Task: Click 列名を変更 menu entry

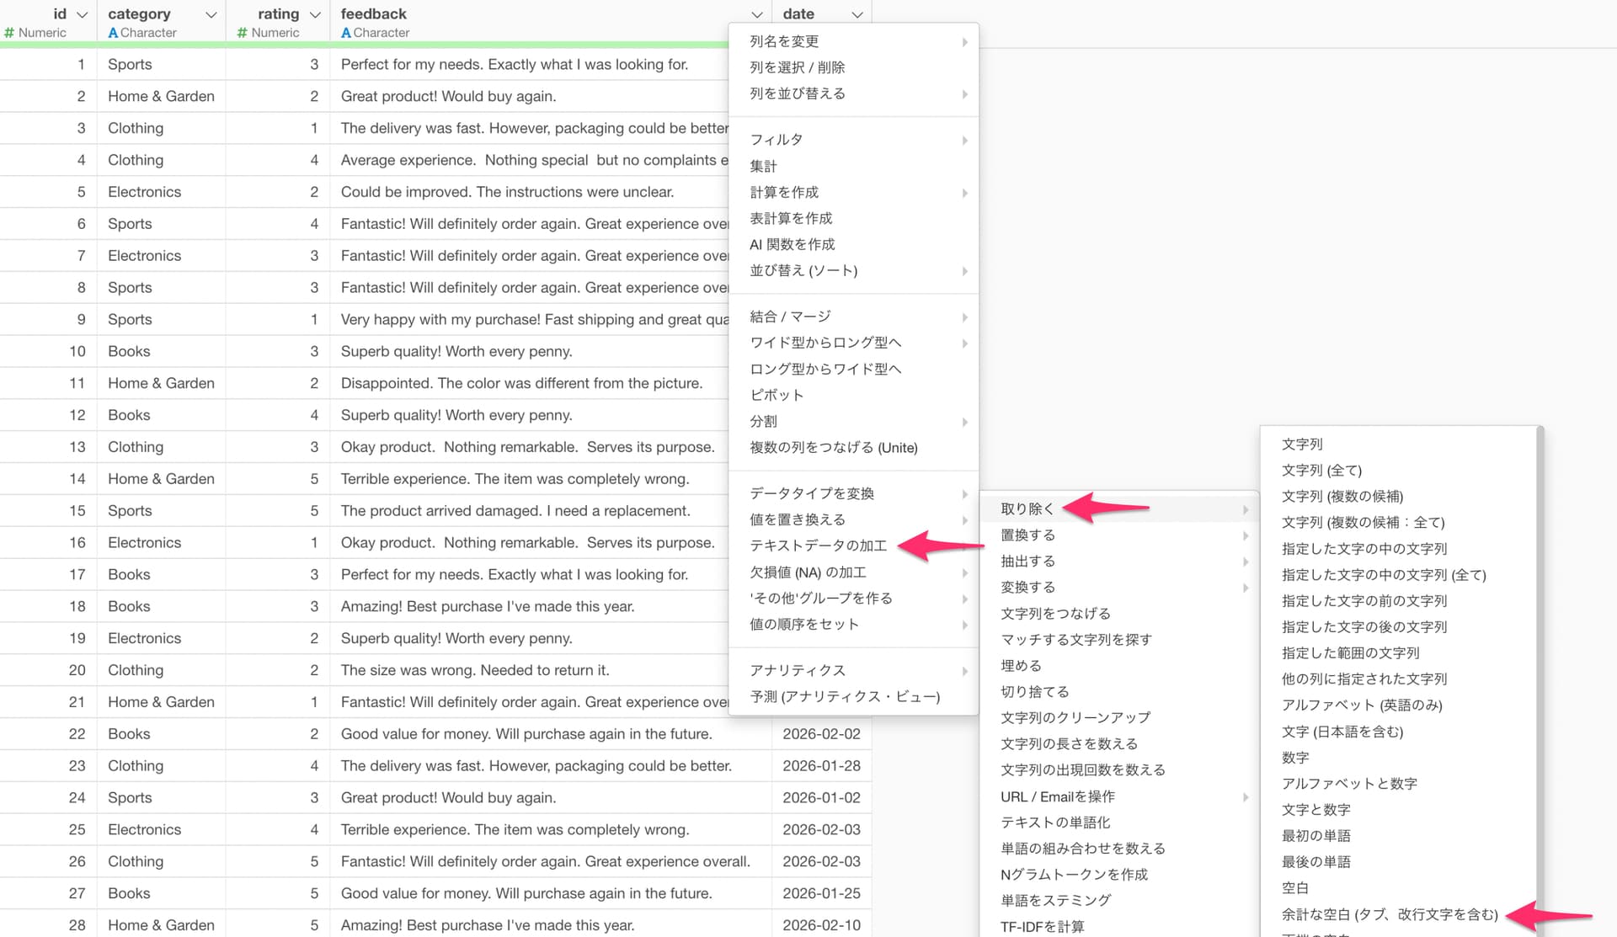Action: 784,41
